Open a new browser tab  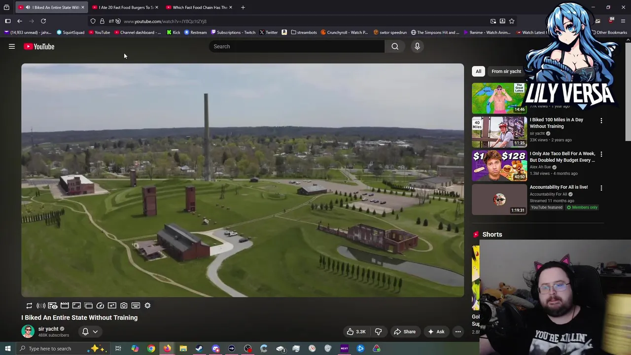pos(243,7)
